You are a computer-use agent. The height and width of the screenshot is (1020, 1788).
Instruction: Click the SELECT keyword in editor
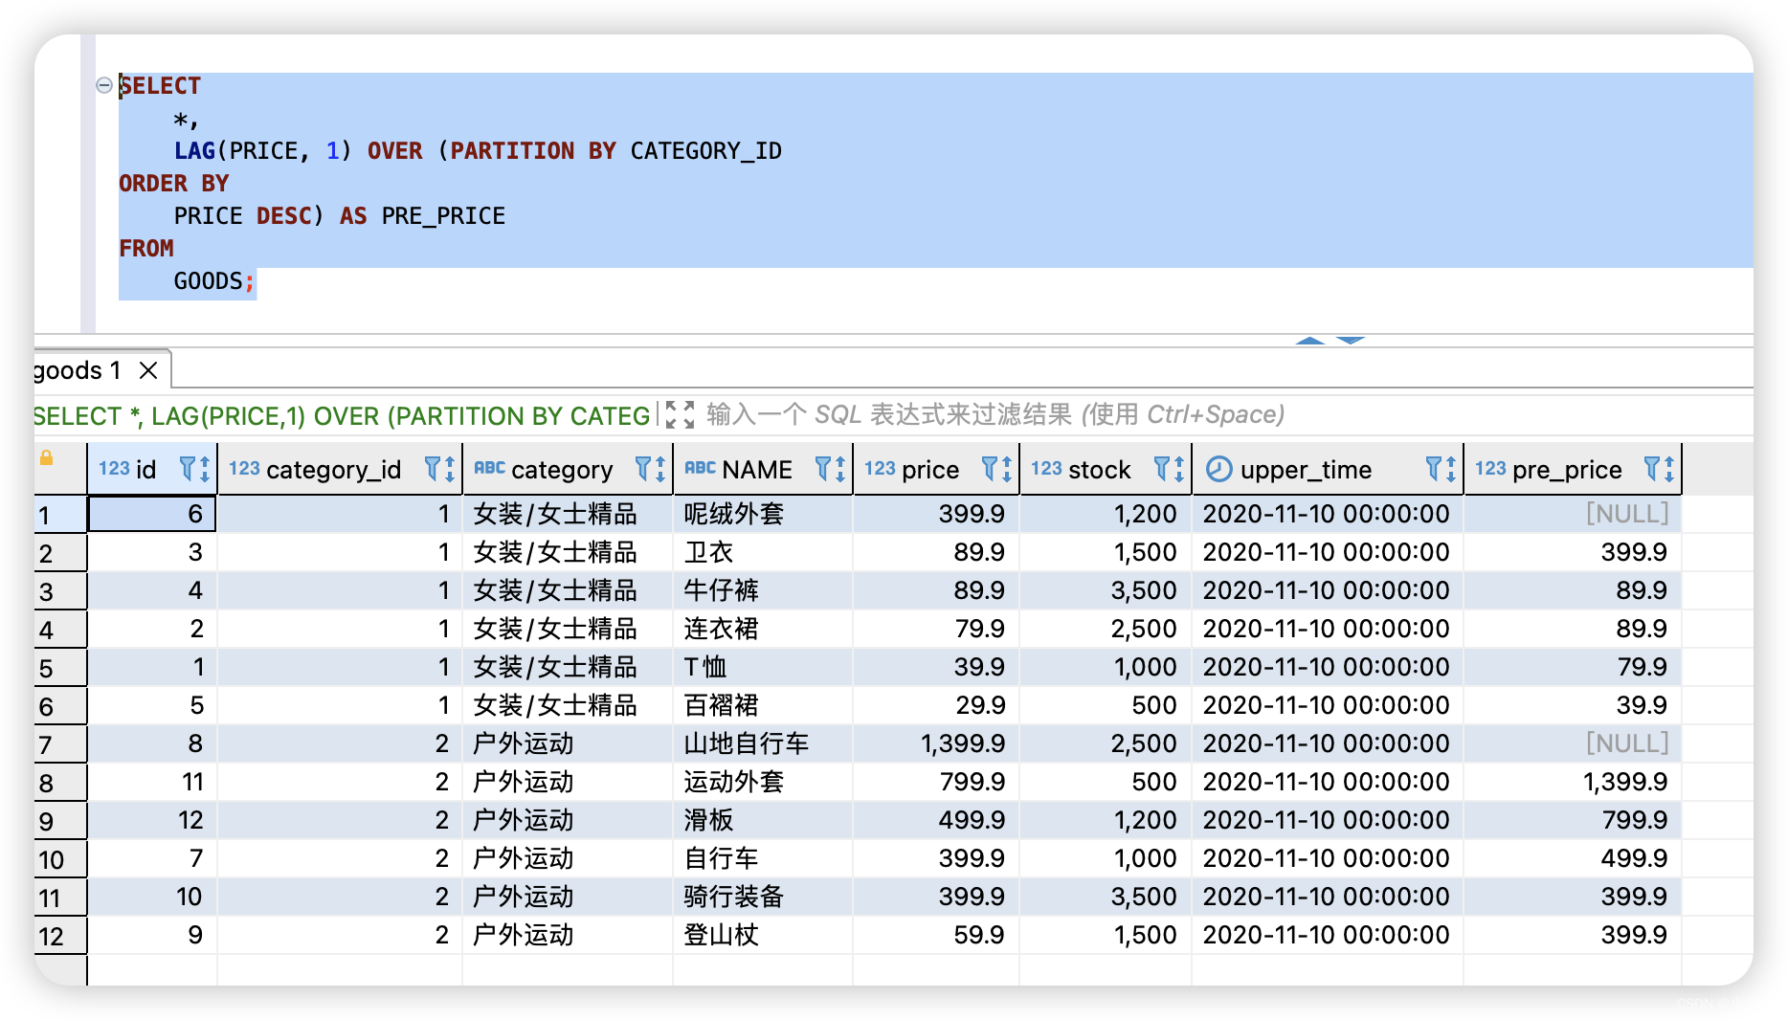click(160, 86)
